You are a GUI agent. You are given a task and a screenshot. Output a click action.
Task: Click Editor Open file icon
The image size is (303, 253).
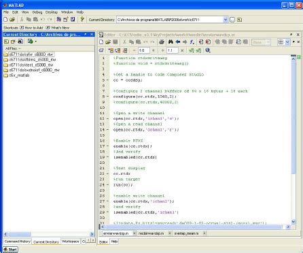pos(108,42)
